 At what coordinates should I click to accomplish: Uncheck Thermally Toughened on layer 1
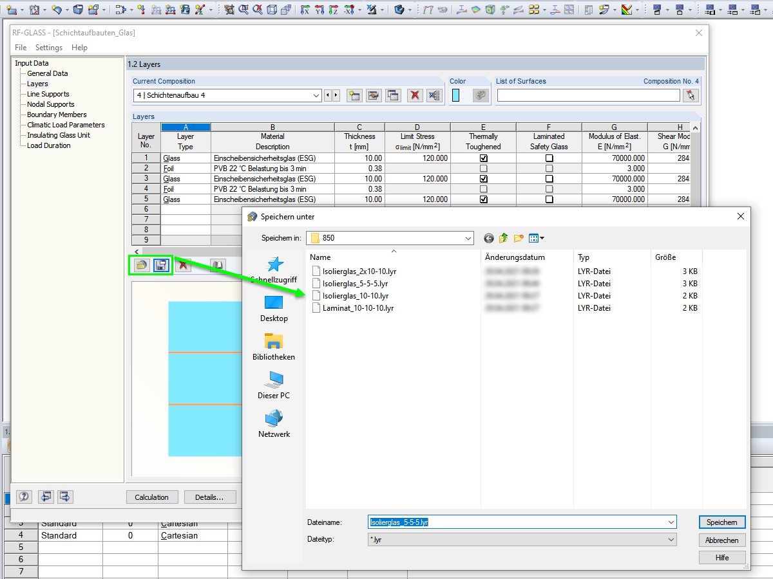(x=483, y=158)
